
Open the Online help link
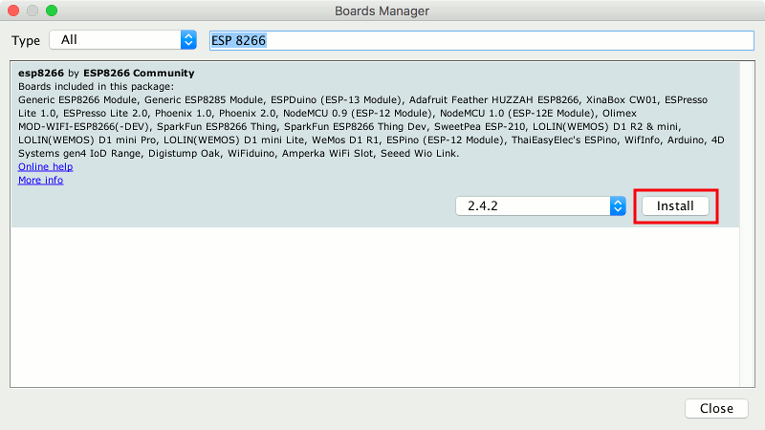pos(45,166)
